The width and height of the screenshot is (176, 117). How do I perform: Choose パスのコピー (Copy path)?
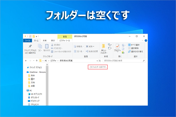point(57,48)
